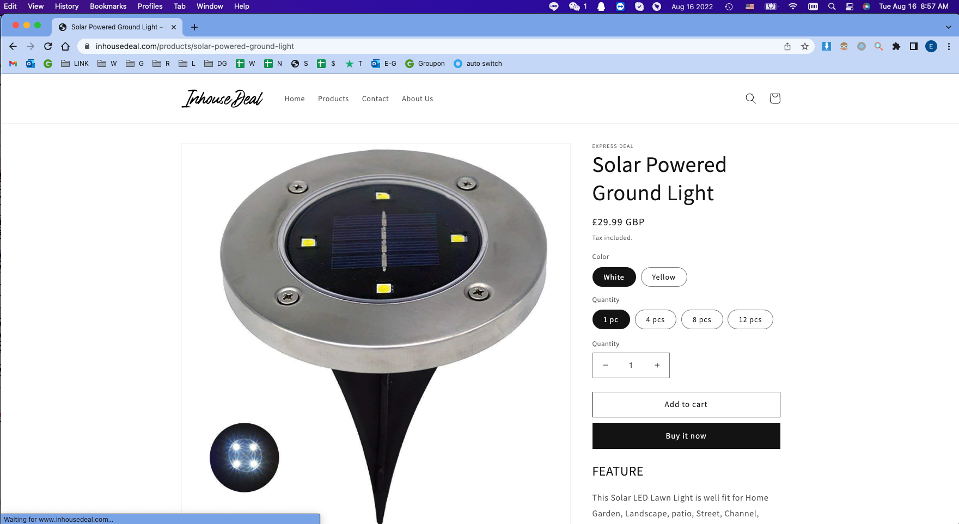Open the Chrome extensions puzzle icon
Image resolution: width=959 pixels, height=524 pixels.
point(896,46)
